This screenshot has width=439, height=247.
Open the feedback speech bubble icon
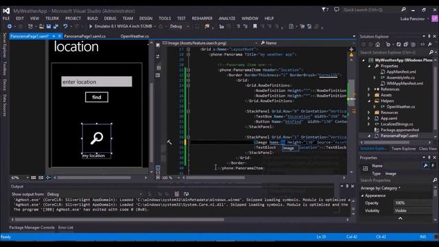pyautogui.click(x=337, y=10)
